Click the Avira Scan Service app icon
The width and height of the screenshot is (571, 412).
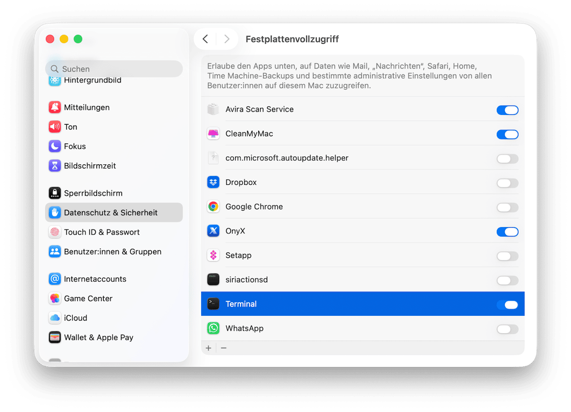tap(213, 109)
